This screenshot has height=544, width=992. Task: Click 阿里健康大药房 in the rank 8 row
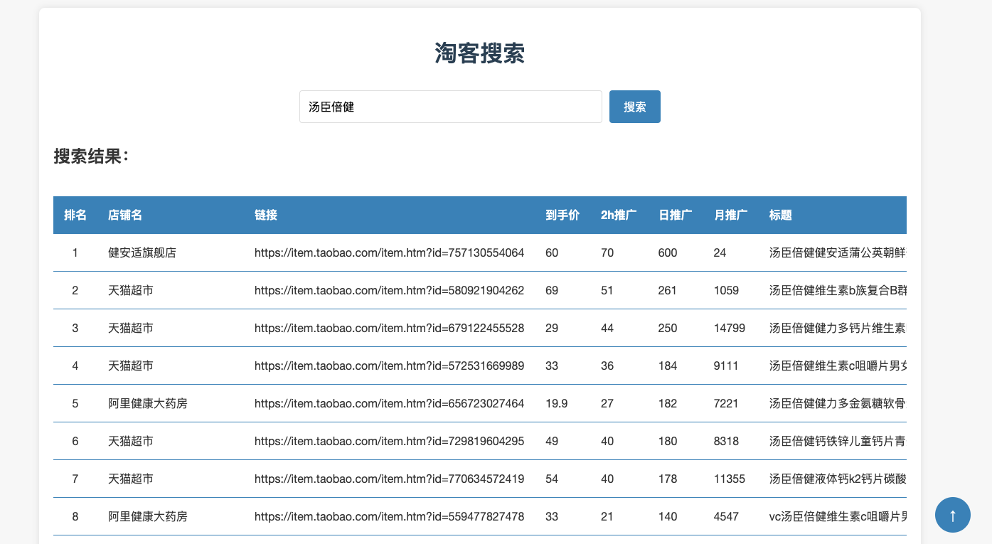pyautogui.click(x=148, y=516)
